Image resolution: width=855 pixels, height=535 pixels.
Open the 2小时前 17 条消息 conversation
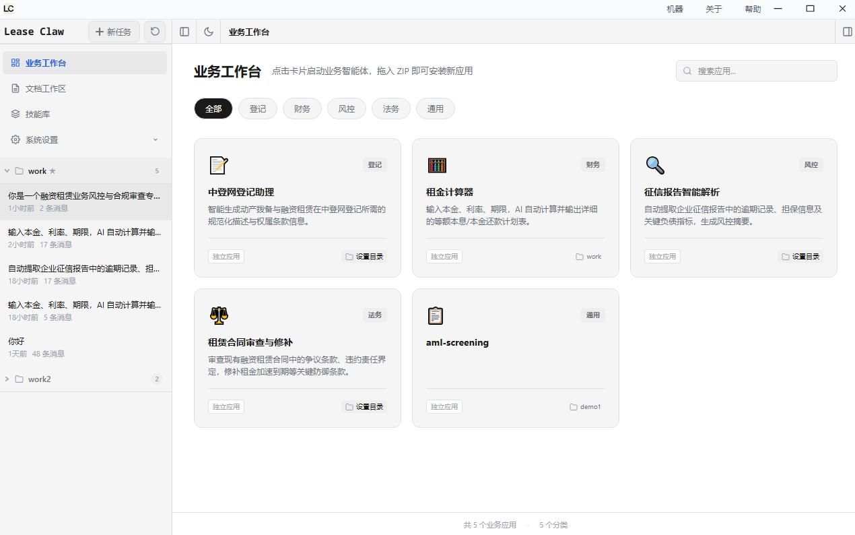click(85, 238)
